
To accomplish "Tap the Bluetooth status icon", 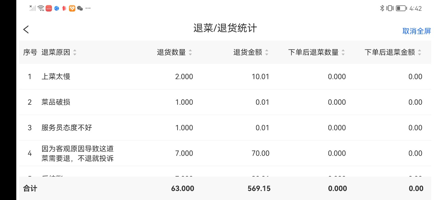I will 382,8.
